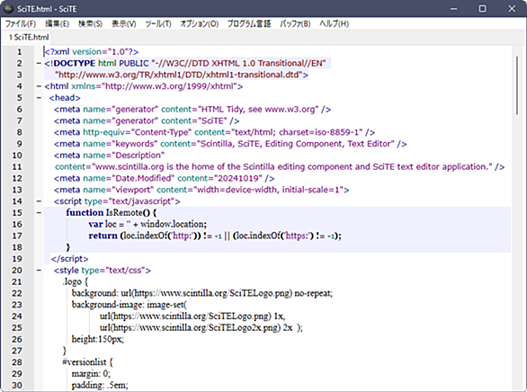This screenshot has width=527, height=392.
Task: Collapse the IsRemote function fold marker
Action: tap(39, 212)
